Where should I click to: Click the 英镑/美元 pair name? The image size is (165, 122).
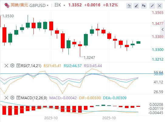pos(19,5)
